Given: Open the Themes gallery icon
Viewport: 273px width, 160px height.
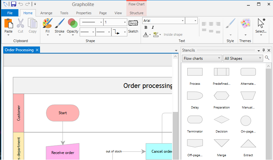Looking at the screenshot, I should point(245,24).
